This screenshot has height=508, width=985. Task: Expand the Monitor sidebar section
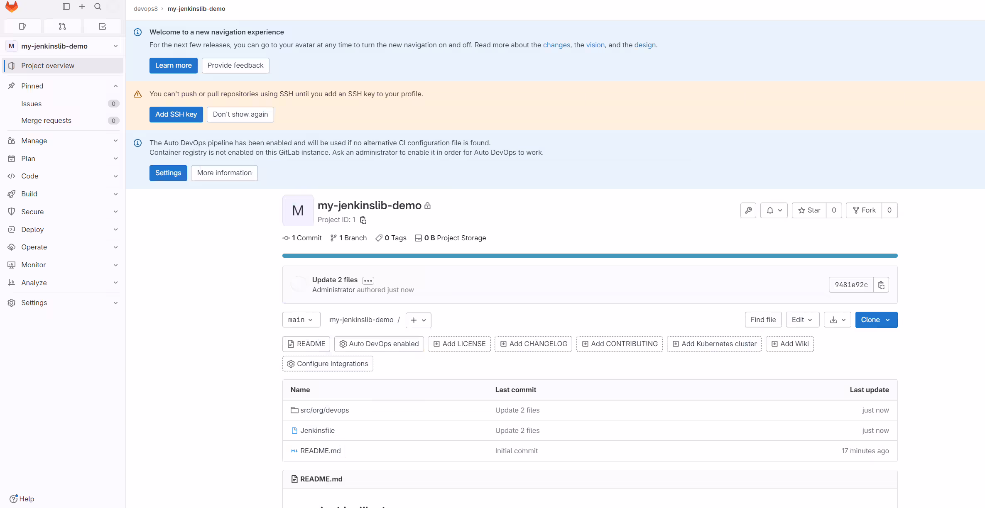(x=63, y=265)
